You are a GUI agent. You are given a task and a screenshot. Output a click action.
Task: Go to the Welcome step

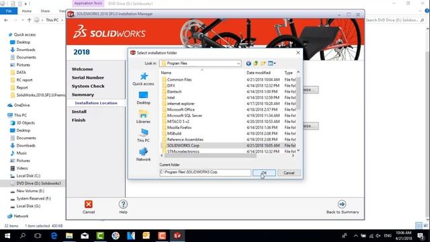pos(82,69)
